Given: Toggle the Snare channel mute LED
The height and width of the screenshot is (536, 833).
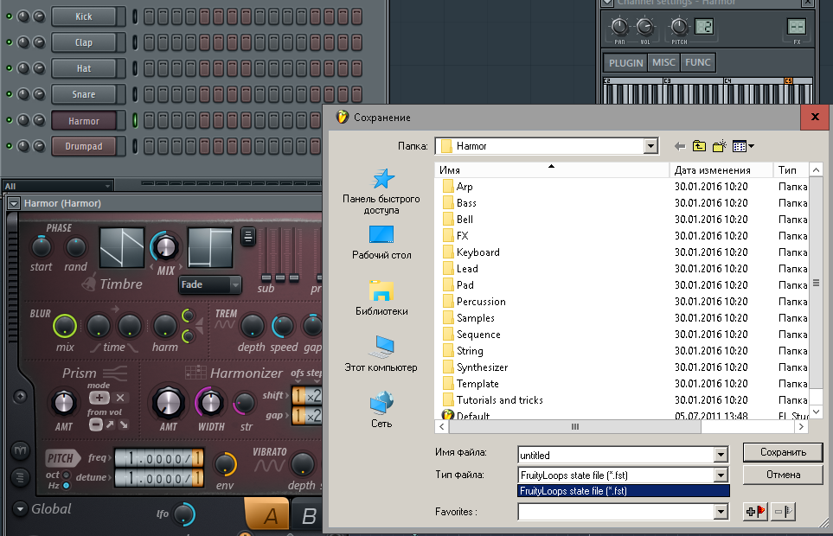Looking at the screenshot, I should tap(9, 94).
